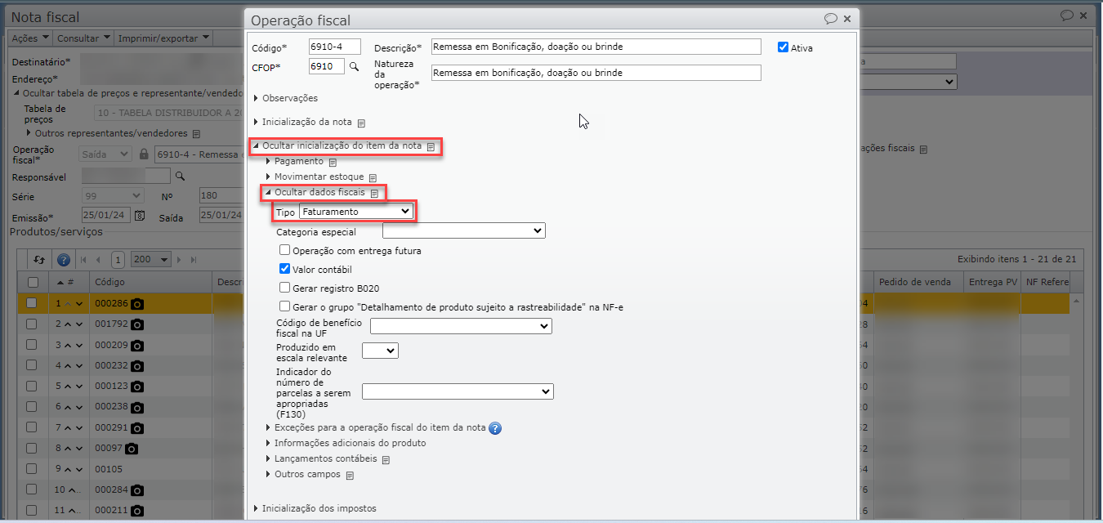Screen dimensions: 1103x523
Task: Open the Consultar menu
Action: pos(83,38)
